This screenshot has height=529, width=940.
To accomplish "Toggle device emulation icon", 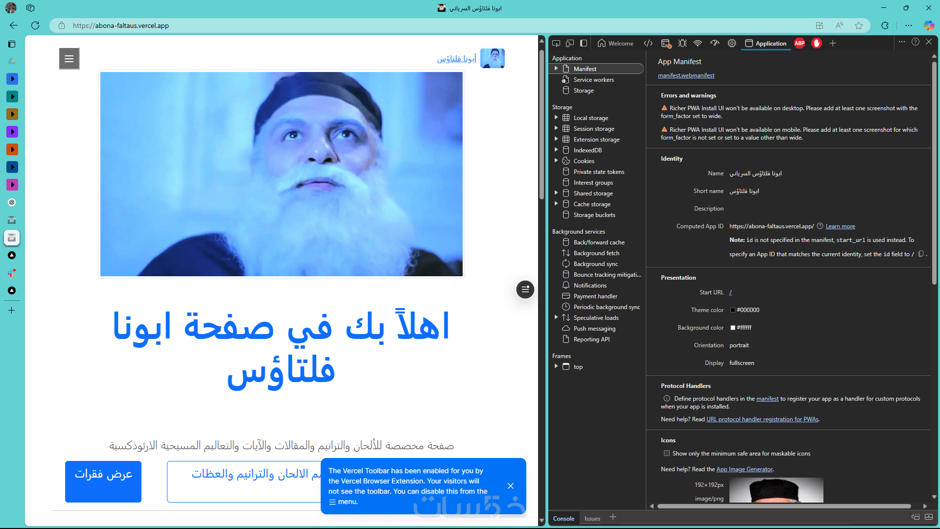I will [570, 43].
